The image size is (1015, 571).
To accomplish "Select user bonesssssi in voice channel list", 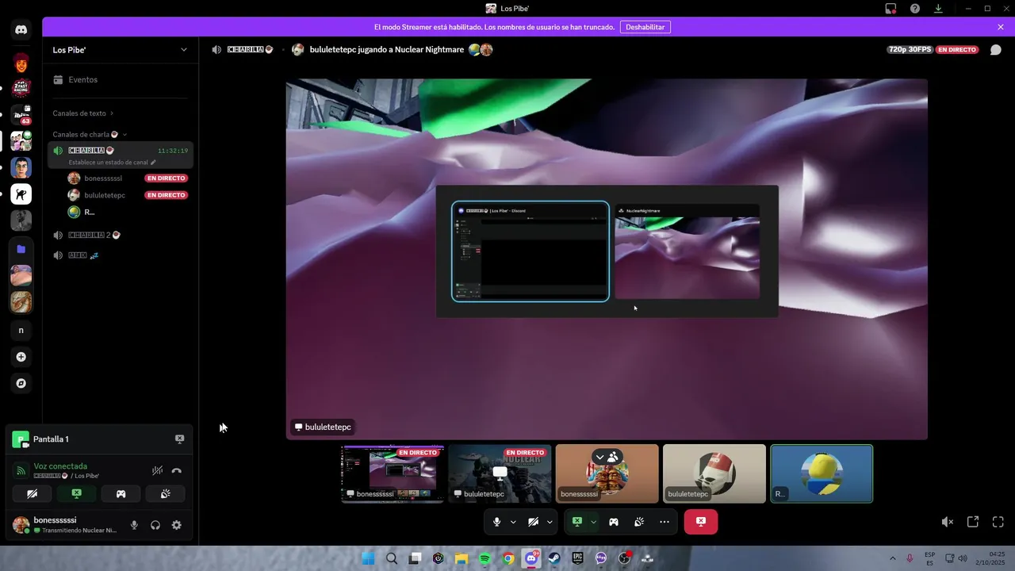I will pos(128,178).
